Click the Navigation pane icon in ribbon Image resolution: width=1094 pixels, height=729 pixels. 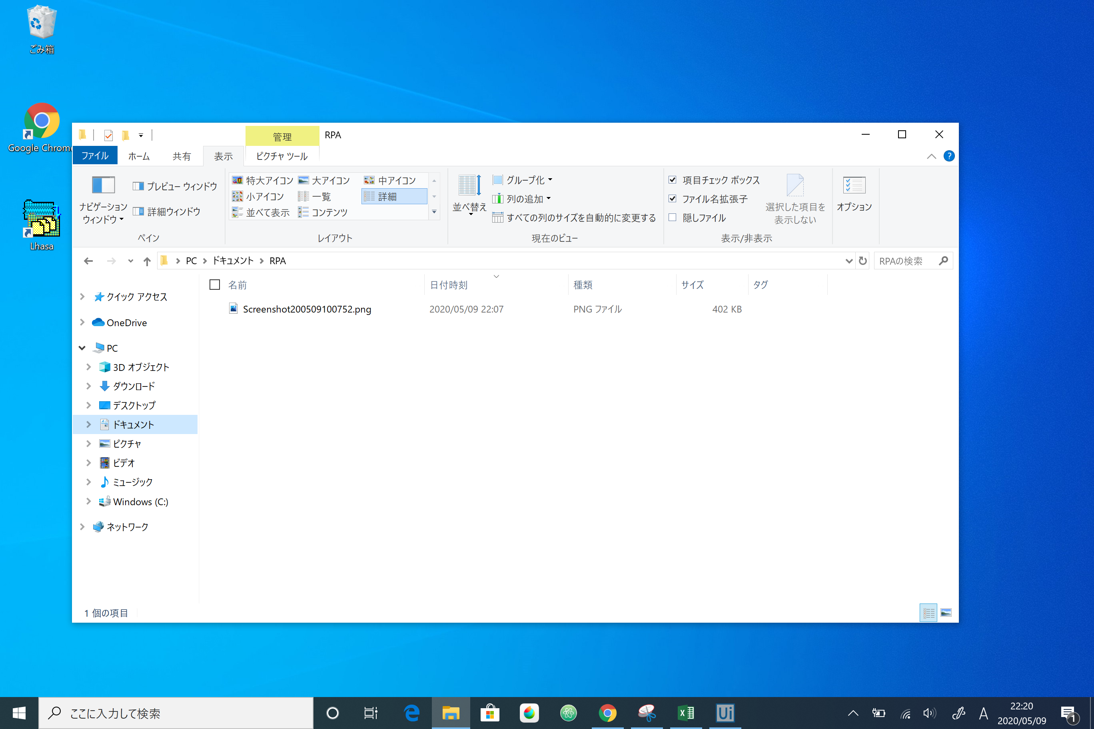pos(103,185)
